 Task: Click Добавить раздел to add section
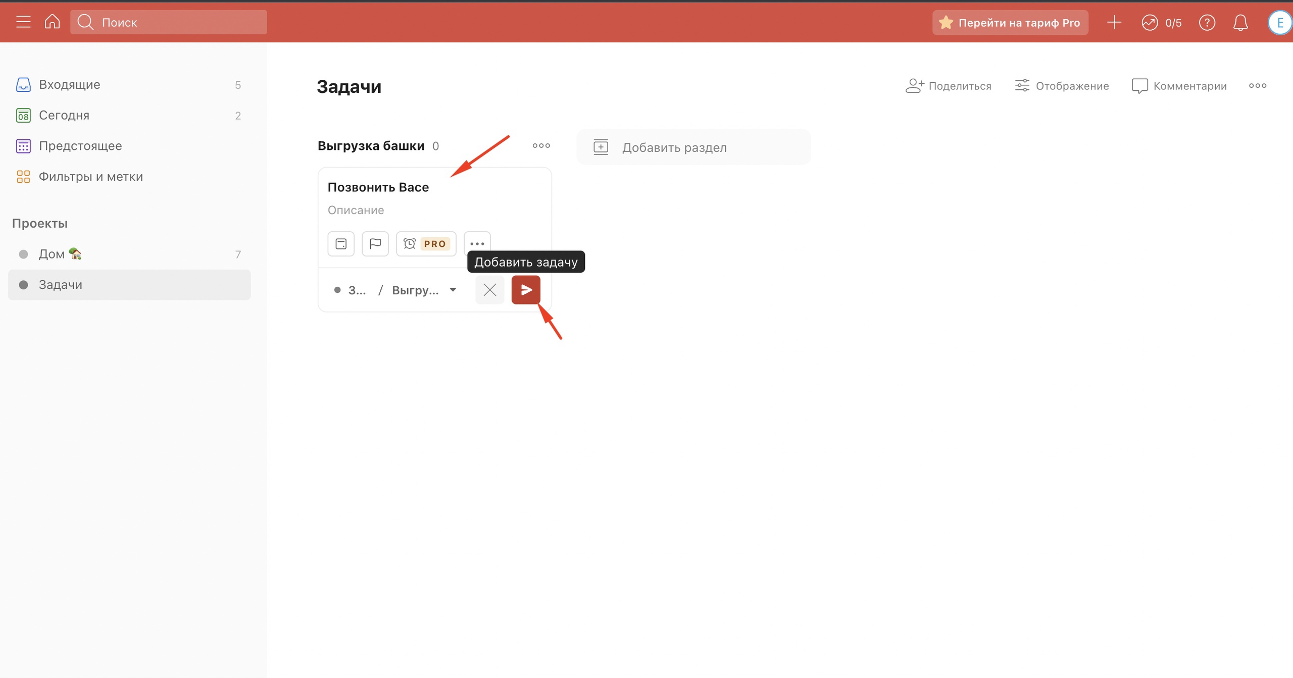click(x=693, y=147)
